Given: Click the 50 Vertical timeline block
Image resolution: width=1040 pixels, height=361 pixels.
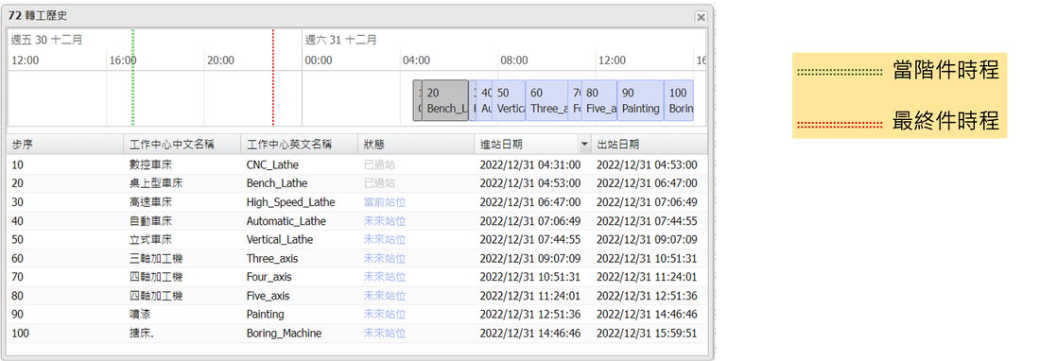Looking at the screenshot, I should pos(510,101).
